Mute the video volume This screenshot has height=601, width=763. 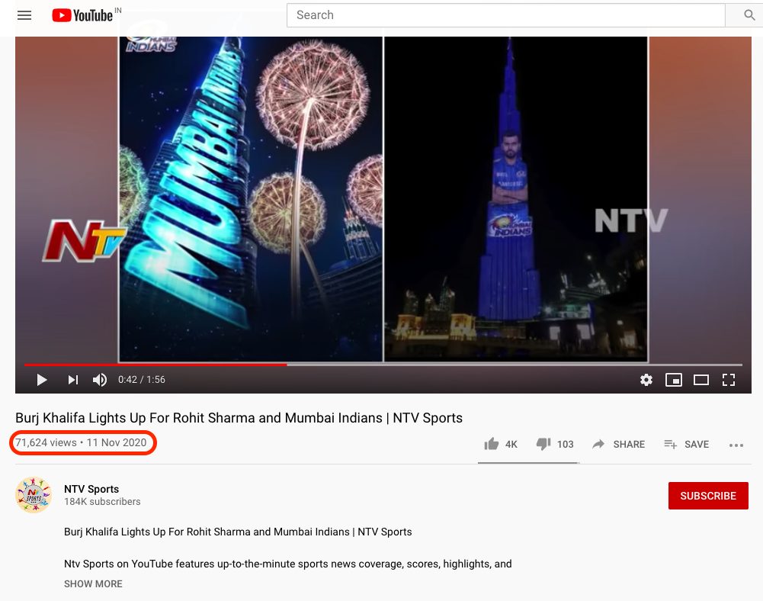(100, 380)
